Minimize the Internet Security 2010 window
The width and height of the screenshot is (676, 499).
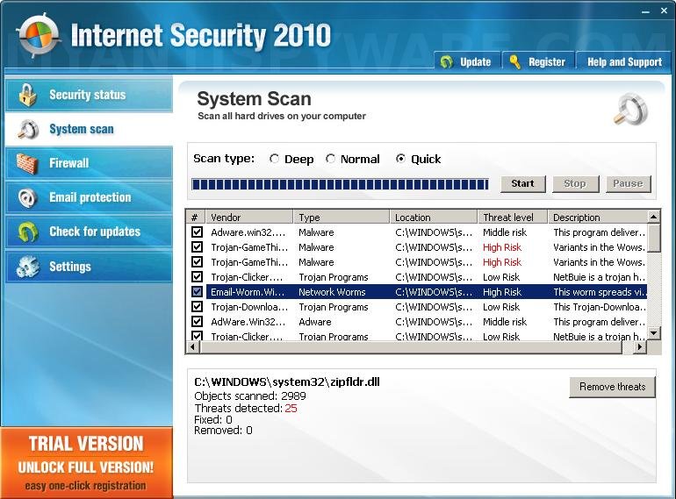click(x=645, y=11)
